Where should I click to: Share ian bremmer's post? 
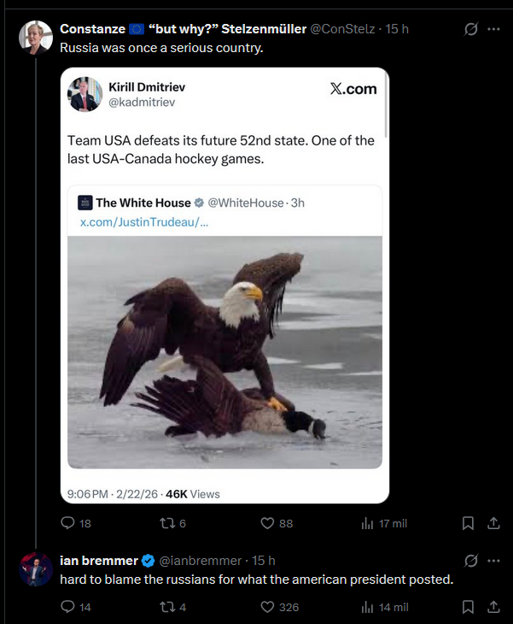pos(493,607)
